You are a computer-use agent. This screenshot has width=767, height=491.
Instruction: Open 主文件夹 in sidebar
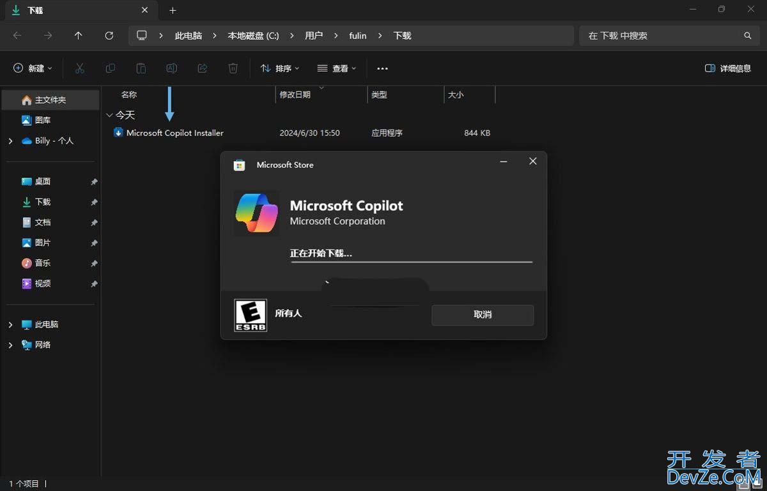50,100
